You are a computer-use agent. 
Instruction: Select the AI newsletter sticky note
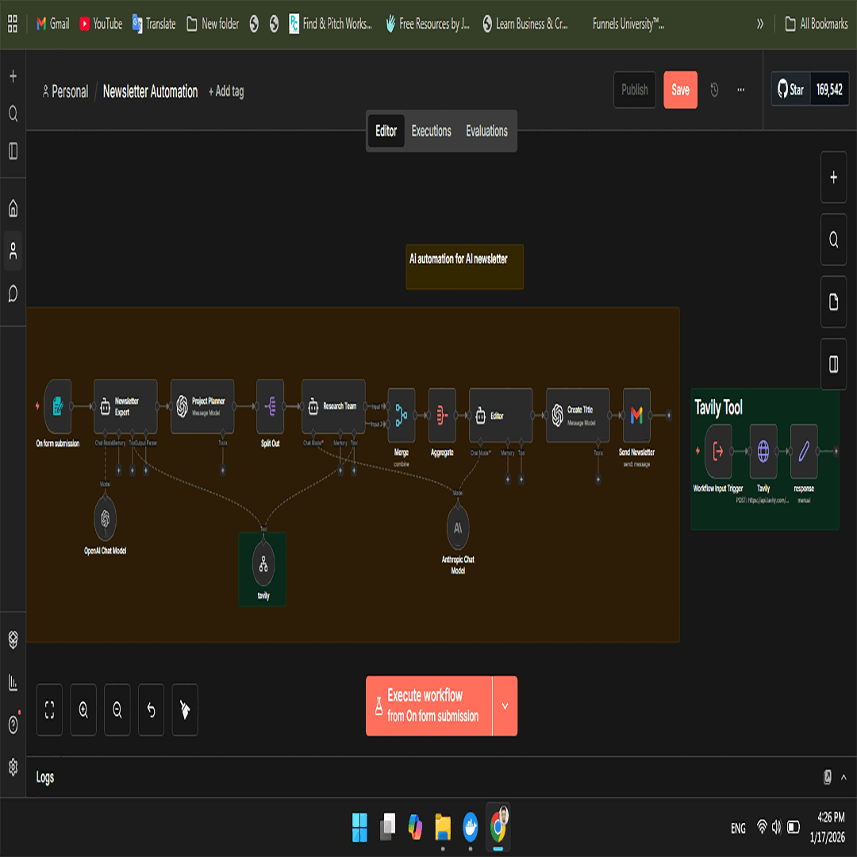(464, 267)
